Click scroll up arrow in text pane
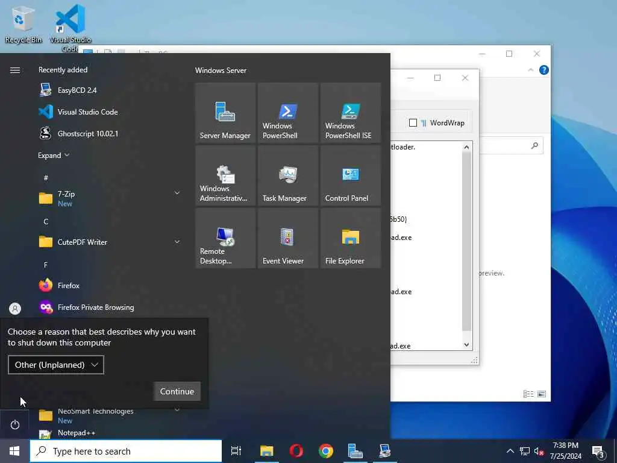The height and width of the screenshot is (463, 617). (467, 147)
